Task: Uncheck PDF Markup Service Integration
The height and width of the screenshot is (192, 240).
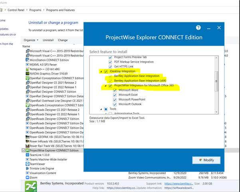Action: [x=110, y=62]
